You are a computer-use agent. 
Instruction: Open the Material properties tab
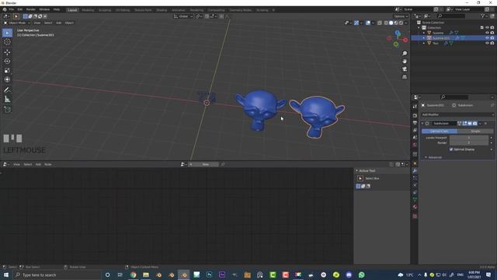click(415, 207)
